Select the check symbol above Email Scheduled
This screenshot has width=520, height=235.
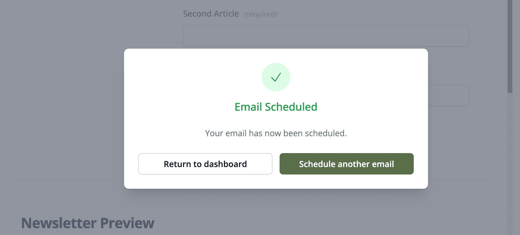click(276, 77)
